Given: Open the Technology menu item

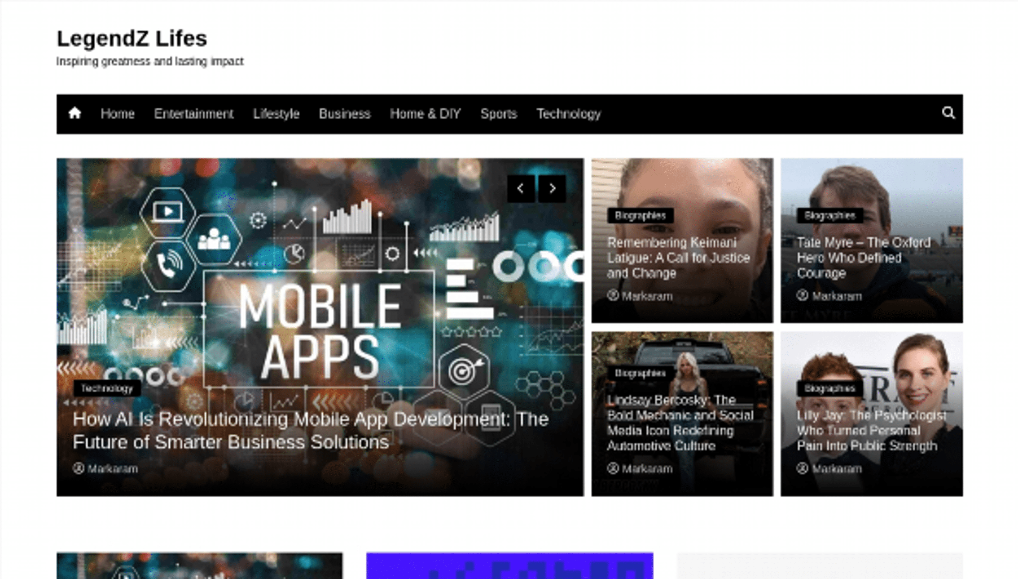Looking at the screenshot, I should [568, 114].
